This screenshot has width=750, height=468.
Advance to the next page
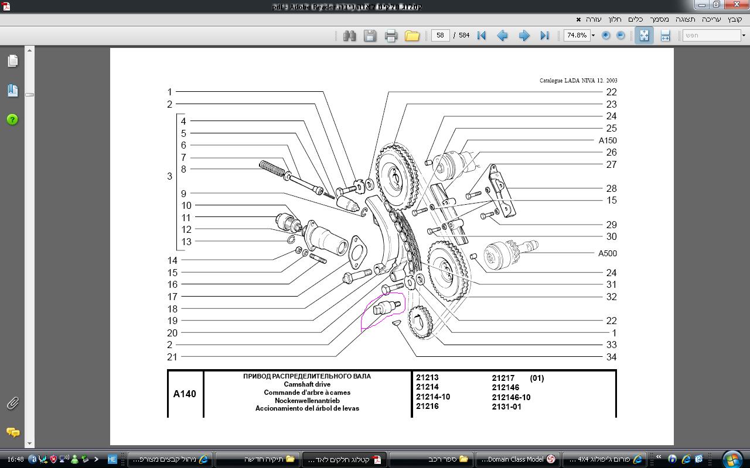524,36
